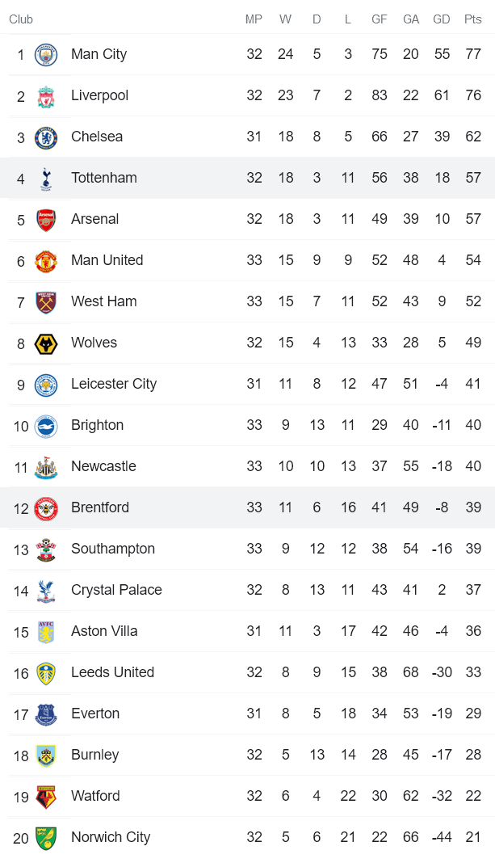The height and width of the screenshot is (863, 495).
Task: Click the Norwich City club crest
Action: [x=46, y=838]
